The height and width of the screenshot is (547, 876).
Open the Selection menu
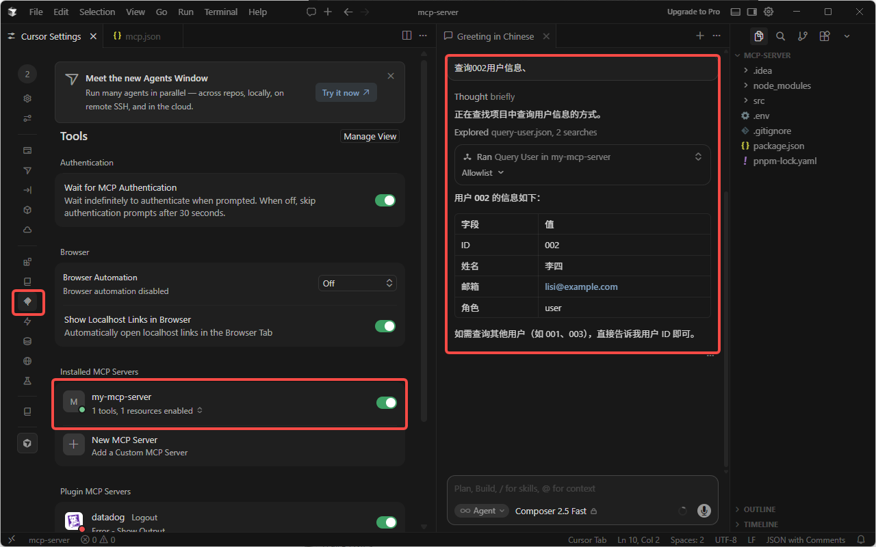[x=97, y=12]
